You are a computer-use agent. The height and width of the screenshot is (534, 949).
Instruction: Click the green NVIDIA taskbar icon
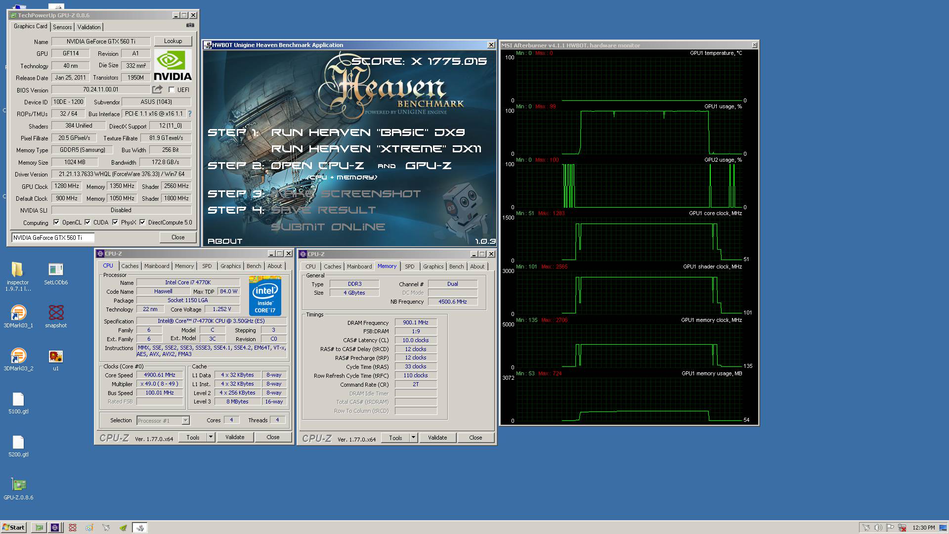[x=123, y=528]
